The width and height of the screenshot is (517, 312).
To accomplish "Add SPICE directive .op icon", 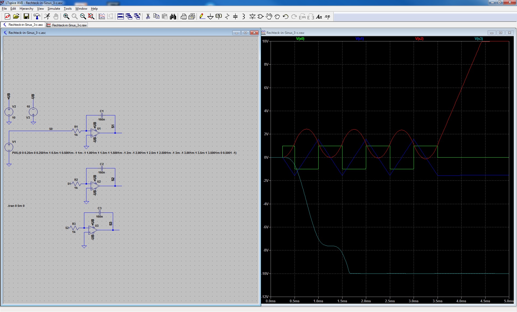I will coord(327,17).
